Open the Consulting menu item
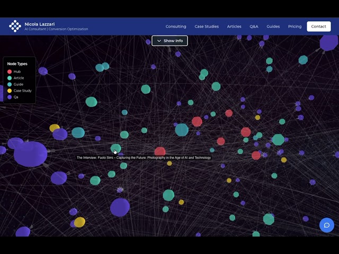Screen dimensions: 339x254 (x=176, y=26)
